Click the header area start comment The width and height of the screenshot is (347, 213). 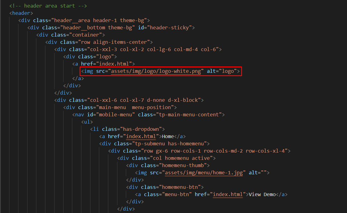point(48,6)
